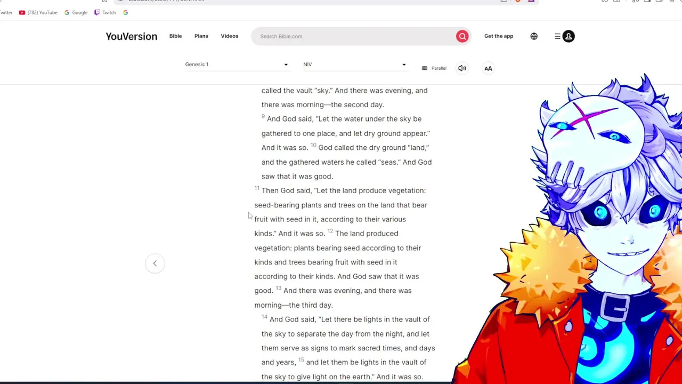Click the red search magnifier button
This screenshot has width=682, height=384.
coord(462,36)
